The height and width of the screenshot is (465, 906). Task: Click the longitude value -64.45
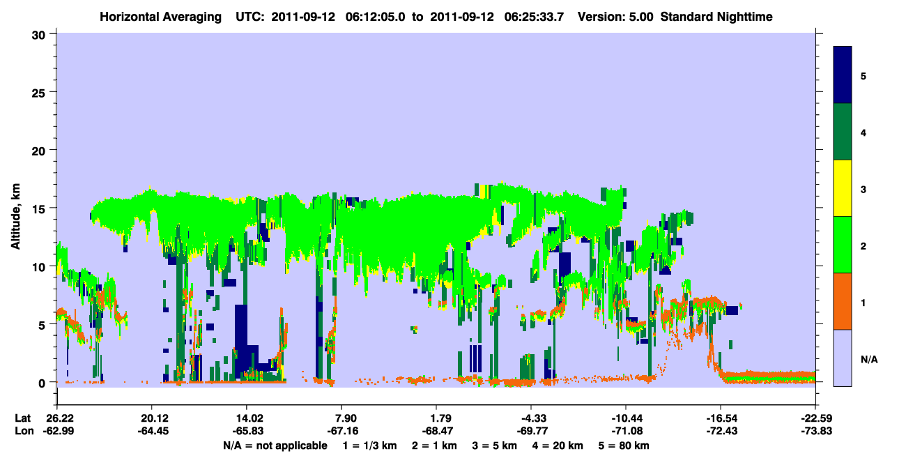152,431
